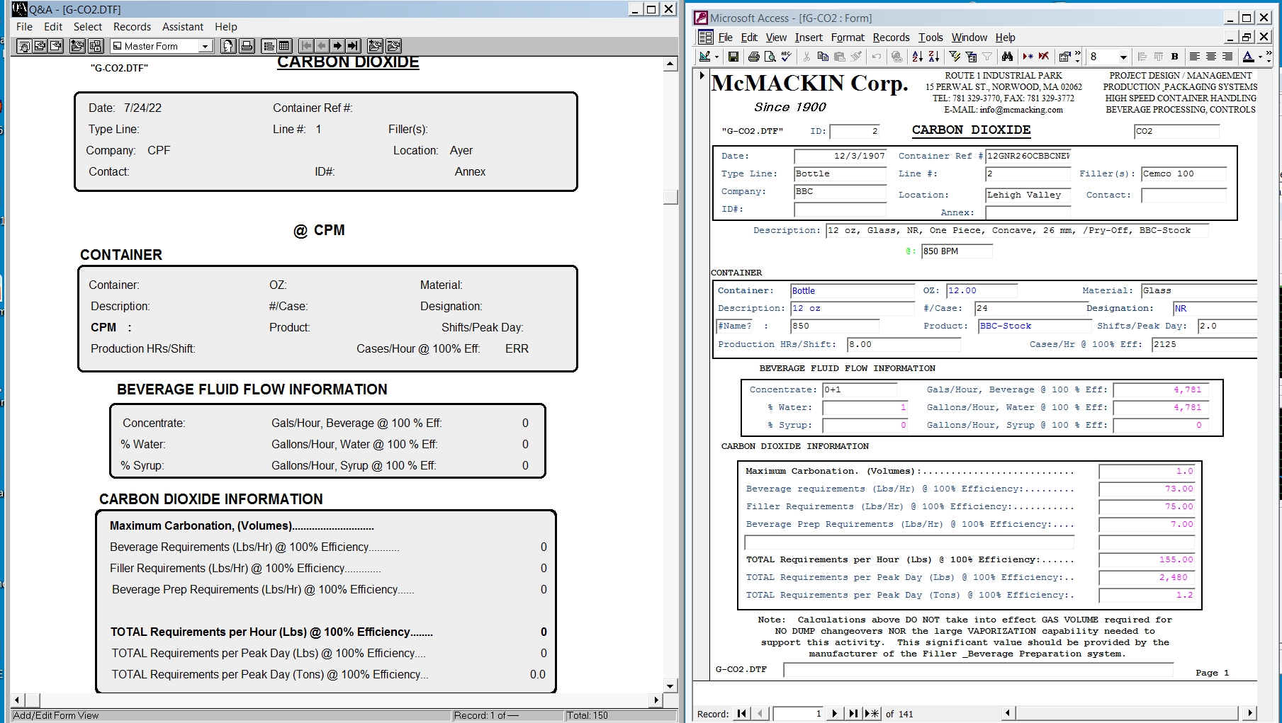Click the Properties icon in Access toolbar
Image resolution: width=1282 pixels, height=723 pixels.
point(1064,57)
